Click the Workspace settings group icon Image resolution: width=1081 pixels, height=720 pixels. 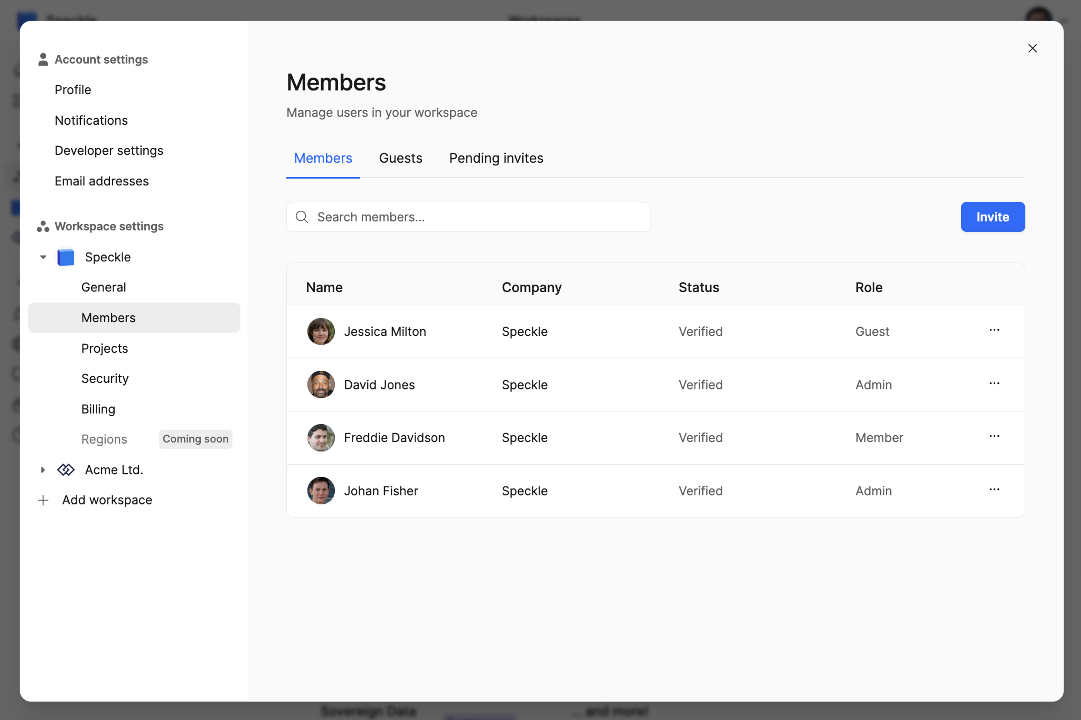click(43, 226)
